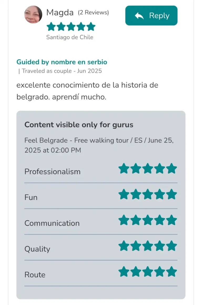This screenshot has width=202, height=305.
Task: Click the reviewer name Magda
Action: [60, 12]
